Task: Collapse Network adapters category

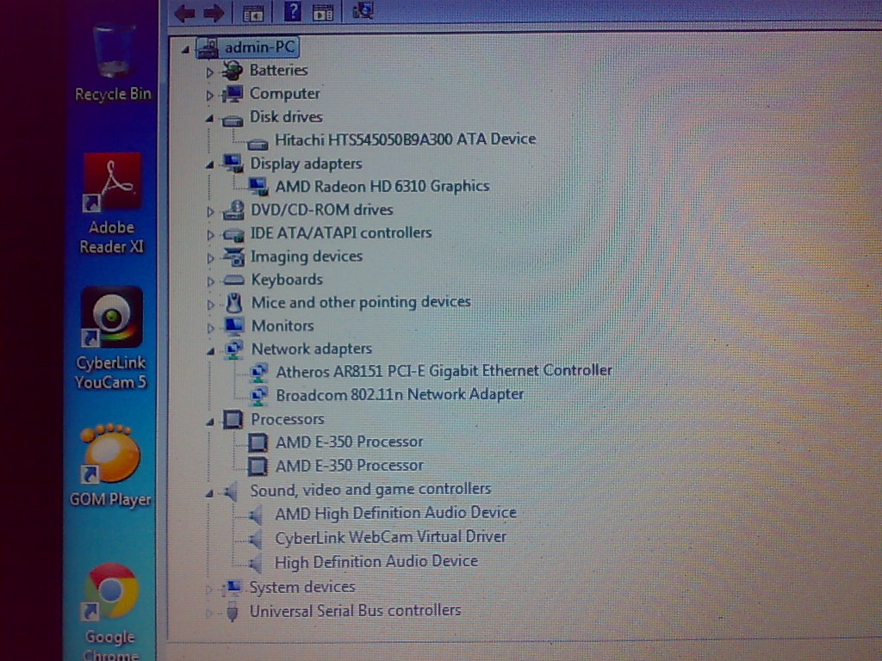Action: point(209,351)
